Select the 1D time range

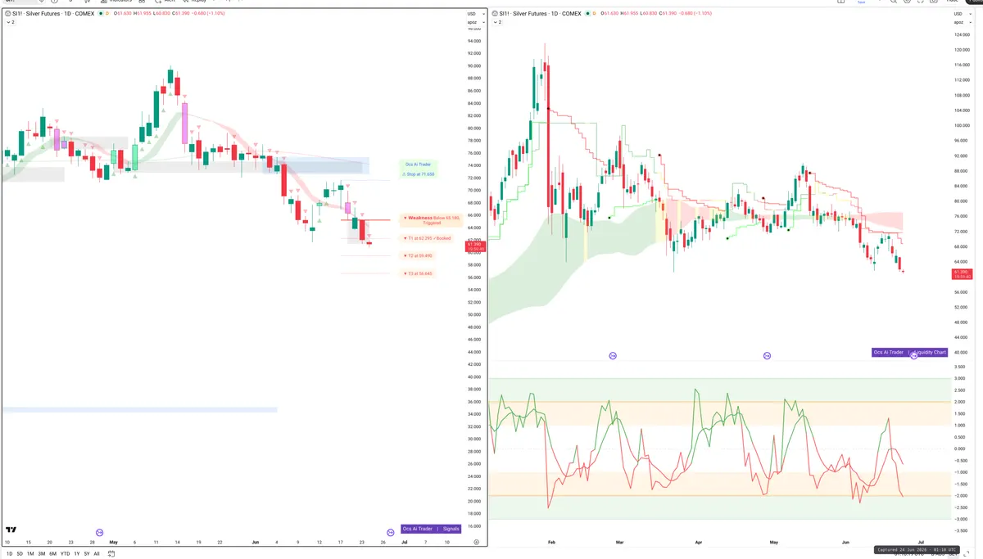9,554
